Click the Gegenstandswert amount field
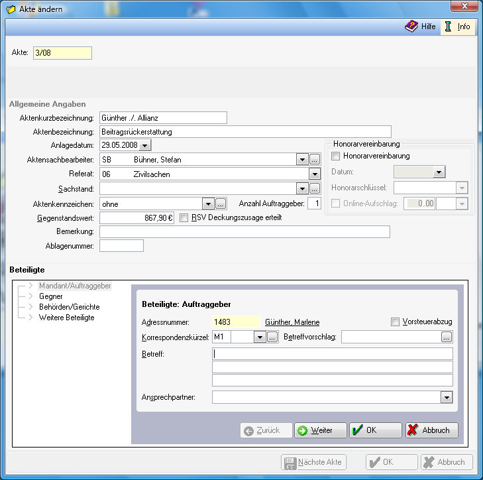Viewport: 483px width, 480px height. coord(136,217)
